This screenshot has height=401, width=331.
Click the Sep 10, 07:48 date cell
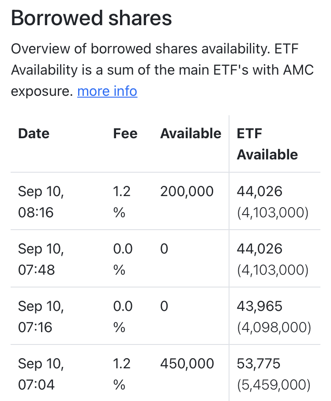click(x=41, y=259)
